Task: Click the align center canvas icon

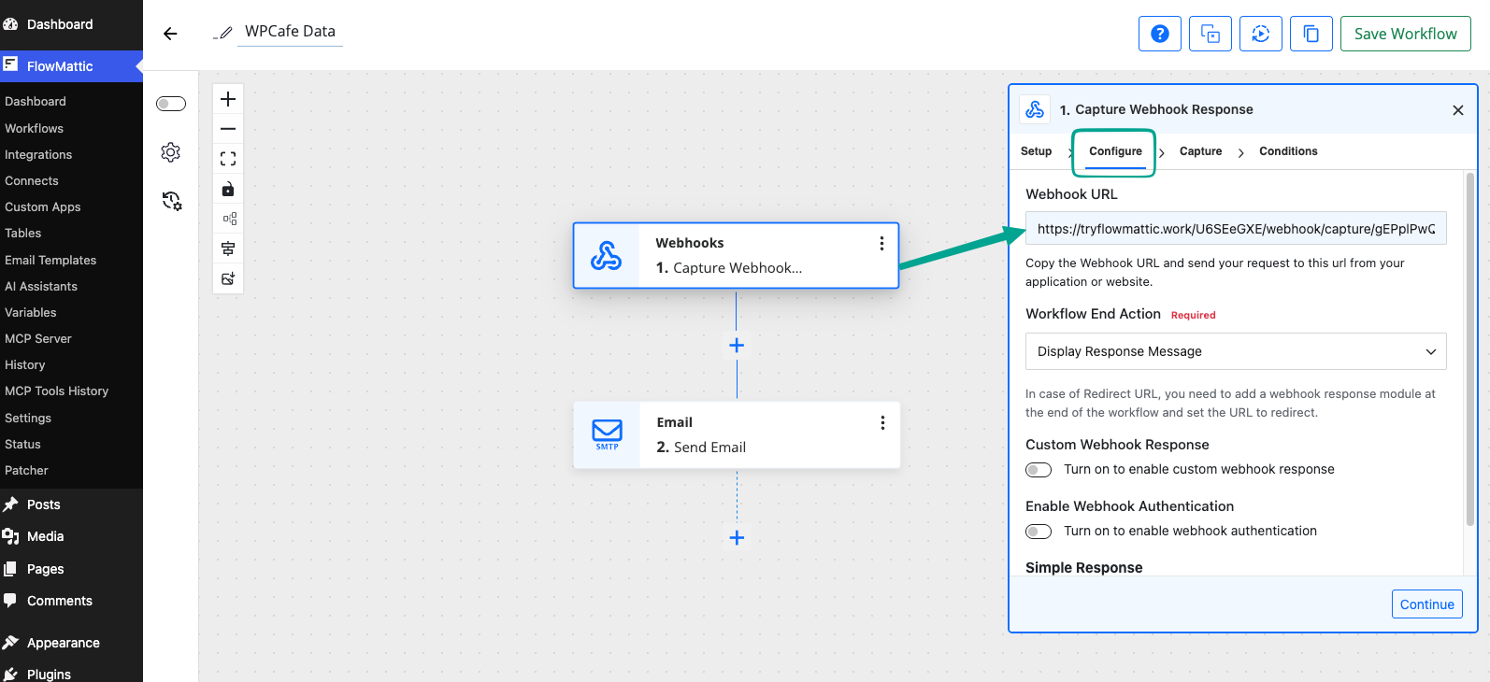Action: [x=228, y=249]
